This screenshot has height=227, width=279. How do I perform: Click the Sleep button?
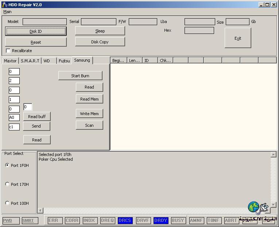(100, 31)
